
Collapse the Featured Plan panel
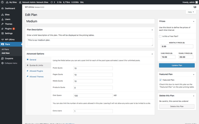point(194,74)
